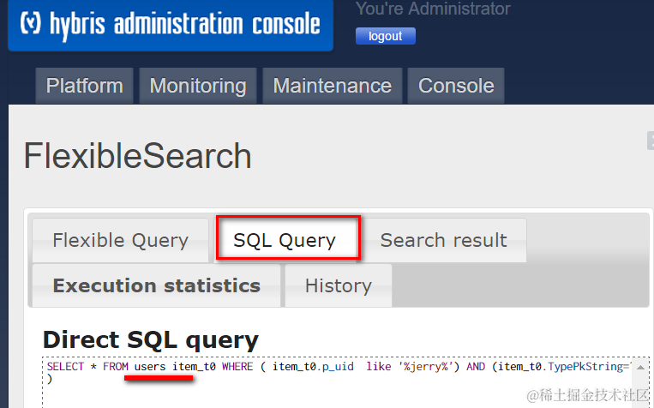
Task: Show the Execution statistics tab
Action: 156,285
